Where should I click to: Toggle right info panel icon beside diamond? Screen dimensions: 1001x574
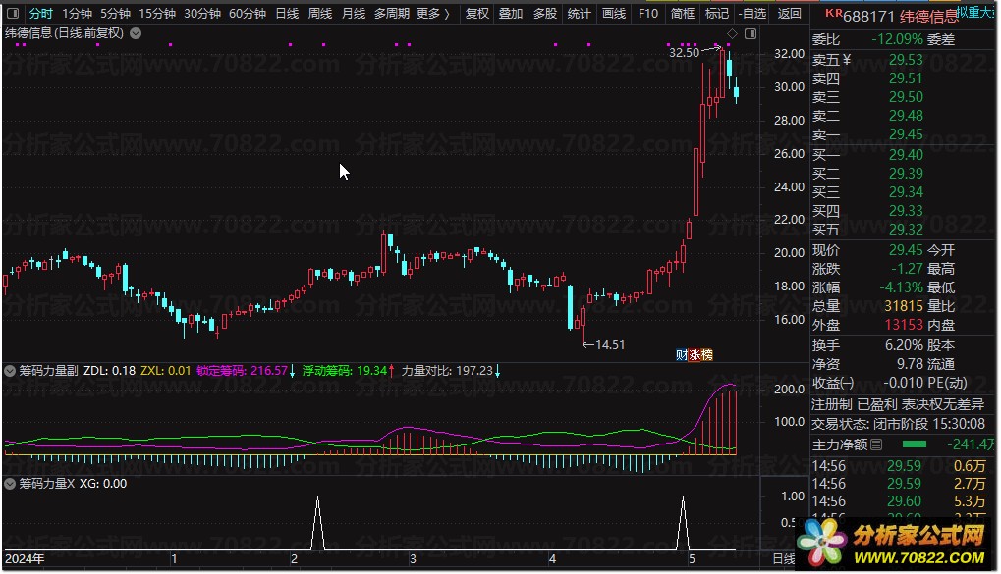tap(751, 33)
